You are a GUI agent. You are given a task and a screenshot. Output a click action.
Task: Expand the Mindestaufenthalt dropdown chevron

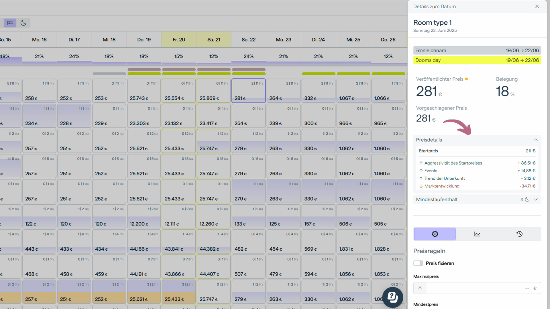click(x=536, y=199)
